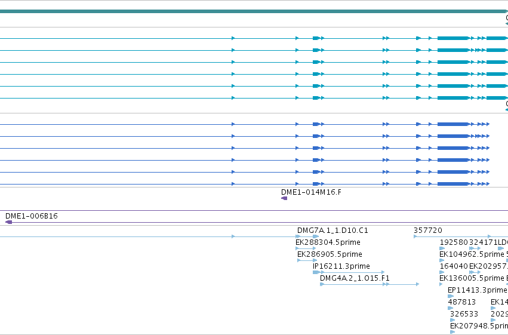Open the DMG7A.1_1.D10.C1 feature label
This screenshot has width=508, height=335.
(x=332, y=230)
